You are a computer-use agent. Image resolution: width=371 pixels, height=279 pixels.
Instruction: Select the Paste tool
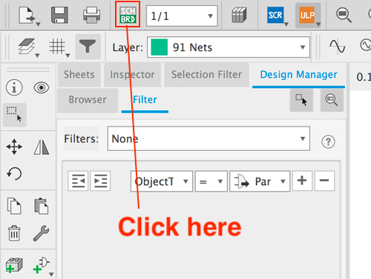tap(42, 206)
